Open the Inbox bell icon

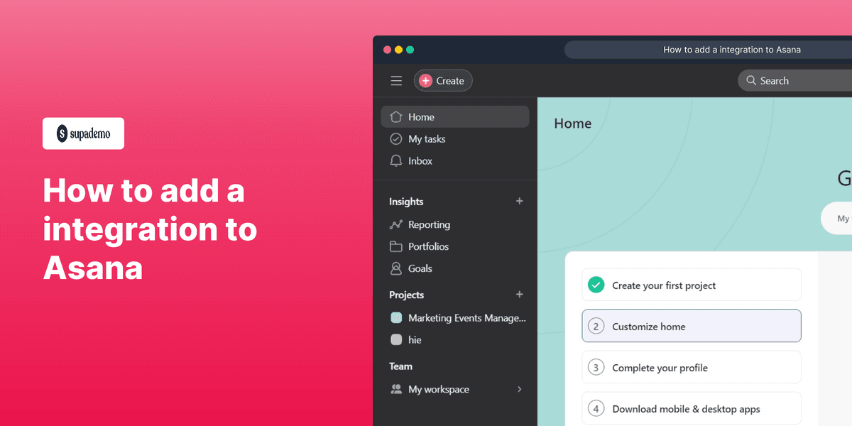[396, 161]
